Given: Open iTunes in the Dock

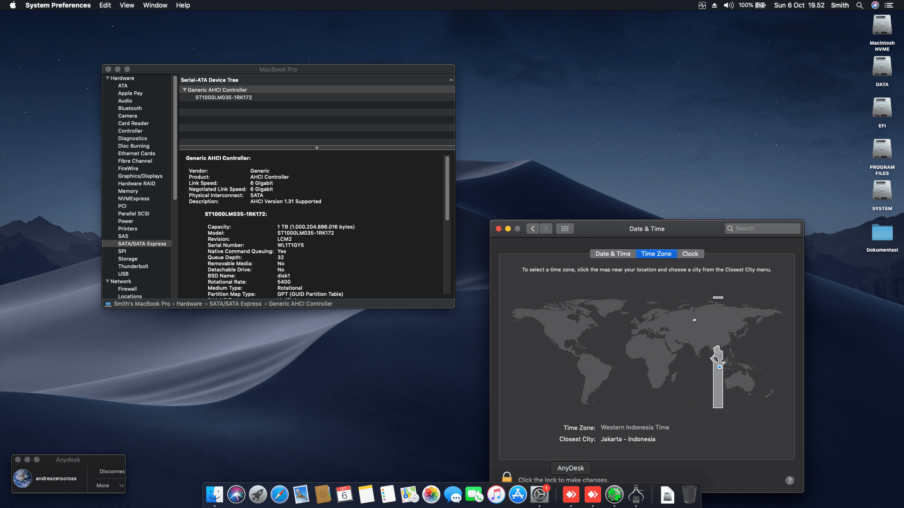Looking at the screenshot, I should (x=496, y=495).
